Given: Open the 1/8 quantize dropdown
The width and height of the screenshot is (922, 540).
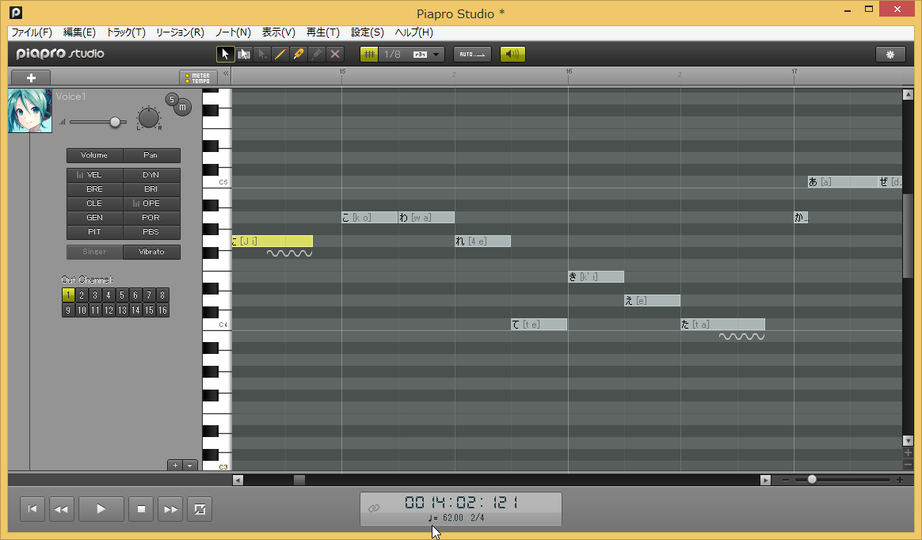Looking at the screenshot, I should click(x=411, y=54).
